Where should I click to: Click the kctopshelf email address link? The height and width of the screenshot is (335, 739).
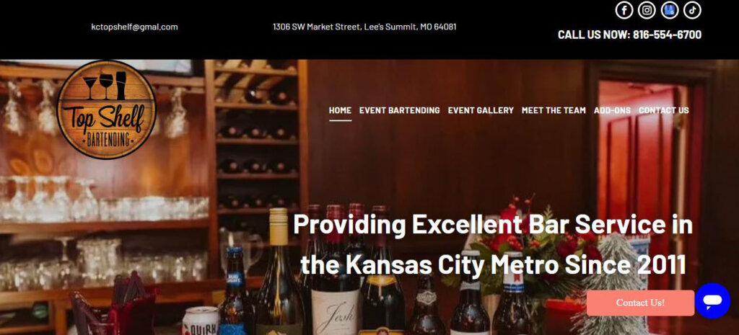pos(134,27)
